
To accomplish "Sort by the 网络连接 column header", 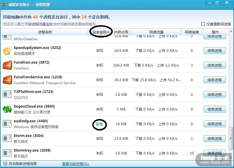I will coord(192,32).
